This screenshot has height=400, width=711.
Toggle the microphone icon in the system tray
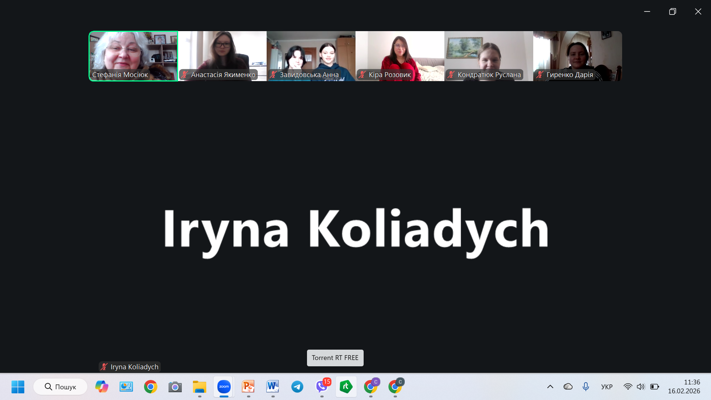(585, 387)
